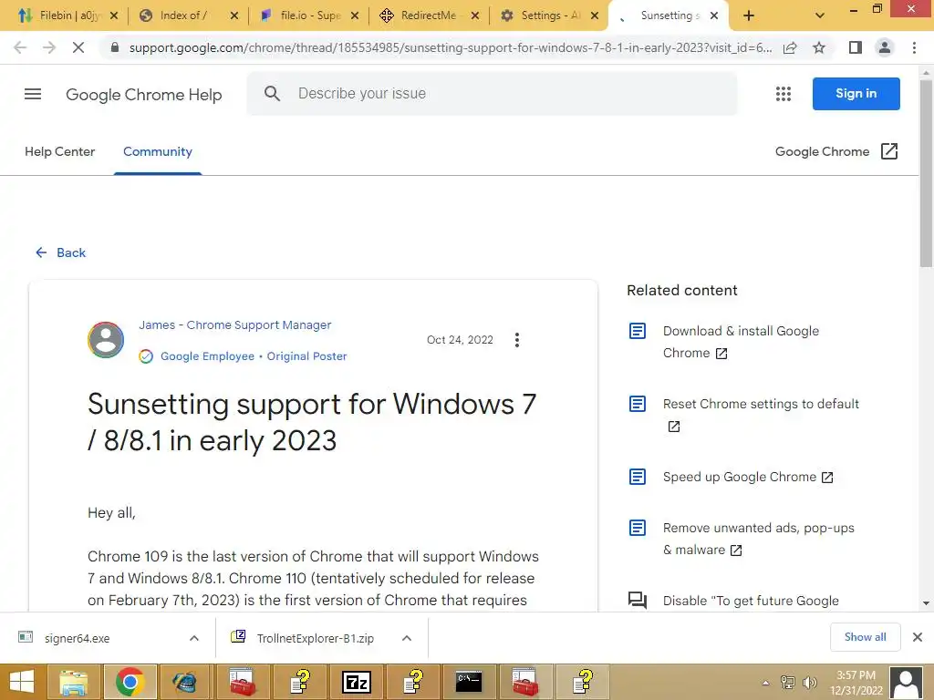Close the Settings tab

tap(595, 16)
